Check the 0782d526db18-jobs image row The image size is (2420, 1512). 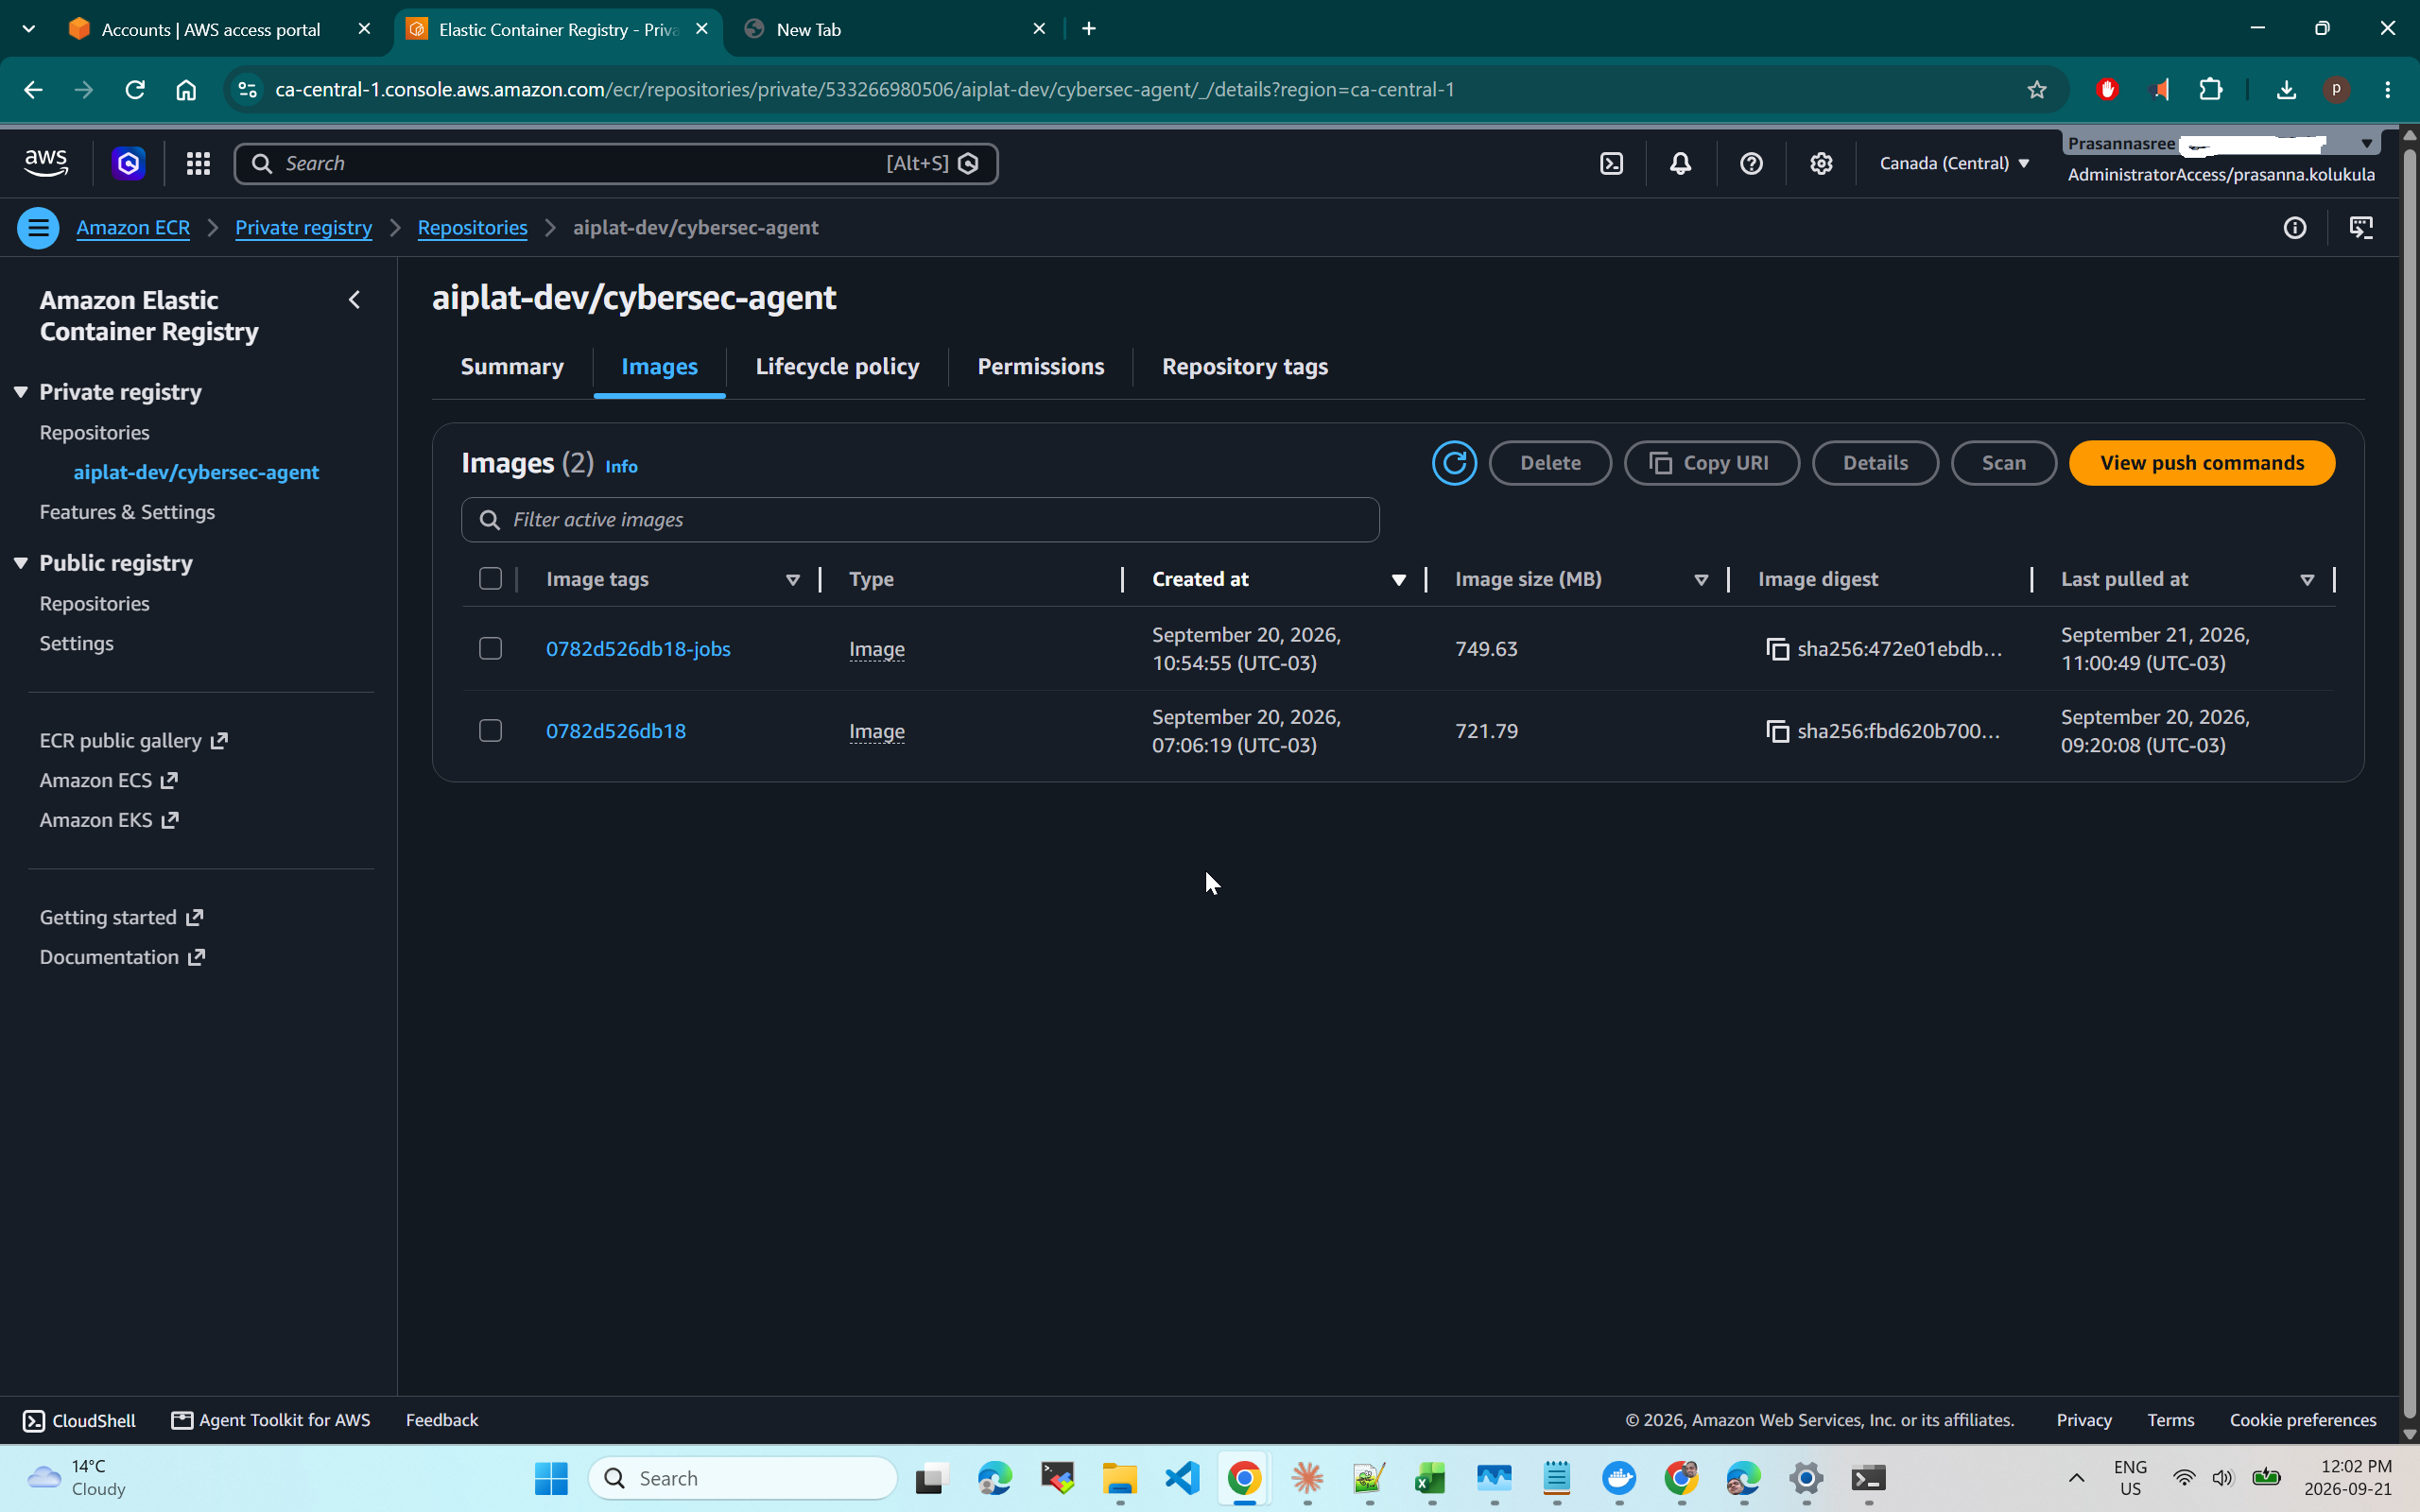tap(490, 649)
